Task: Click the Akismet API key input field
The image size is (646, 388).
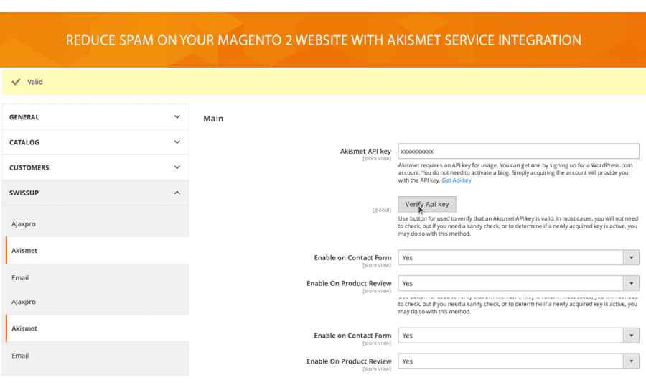Action: pos(518,151)
